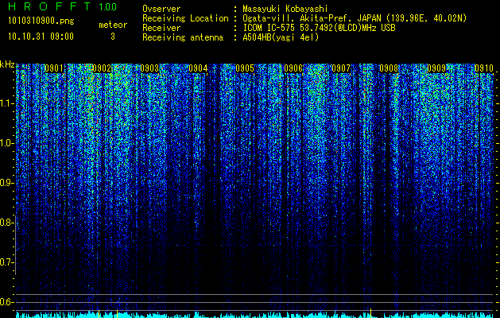The image size is (500, 318).
Task: Click the 1.0 kHz axis tick label
Action: [x=7, y=143]
